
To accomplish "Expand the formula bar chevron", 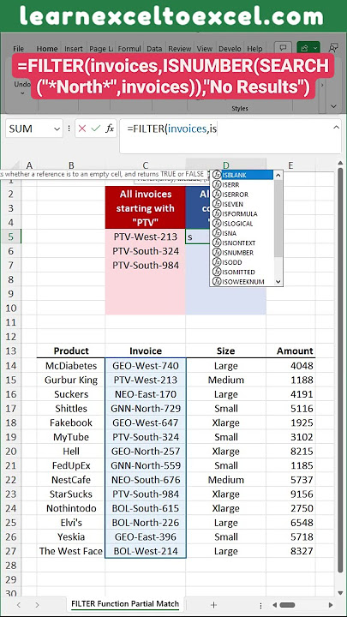I will (336, 127).
